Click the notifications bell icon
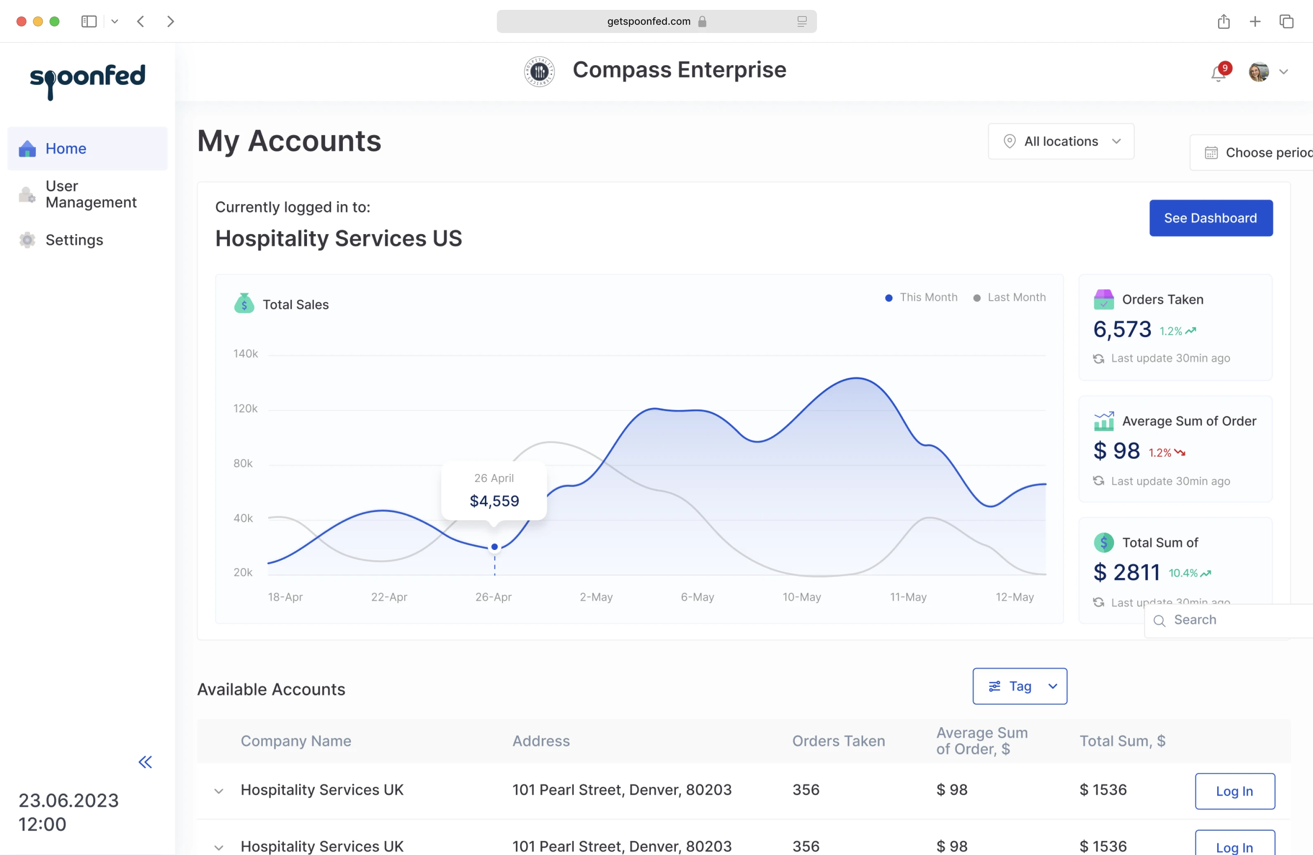Screen dimensions: 1313x855 pyautogui.click(x=1218, y=73)
